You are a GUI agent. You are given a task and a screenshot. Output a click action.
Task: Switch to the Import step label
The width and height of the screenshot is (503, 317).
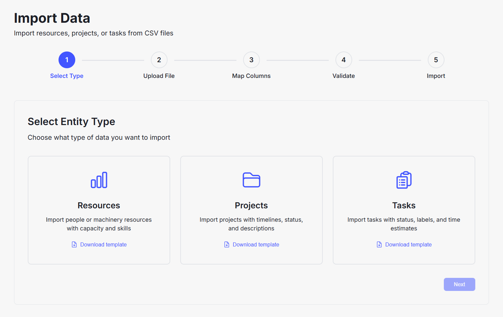[x=436, y=76]
